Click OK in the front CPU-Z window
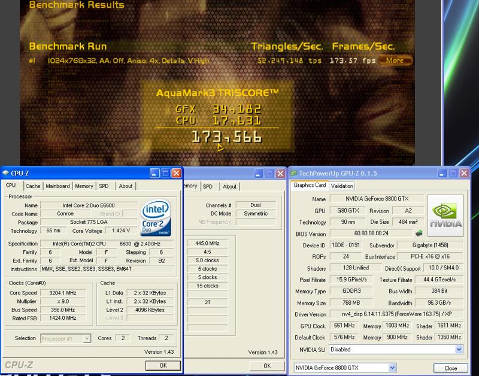The image size is (479, 376). 163,365
